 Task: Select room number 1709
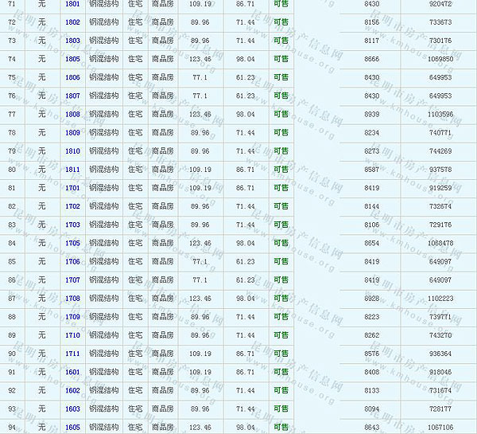click(72, 317)
